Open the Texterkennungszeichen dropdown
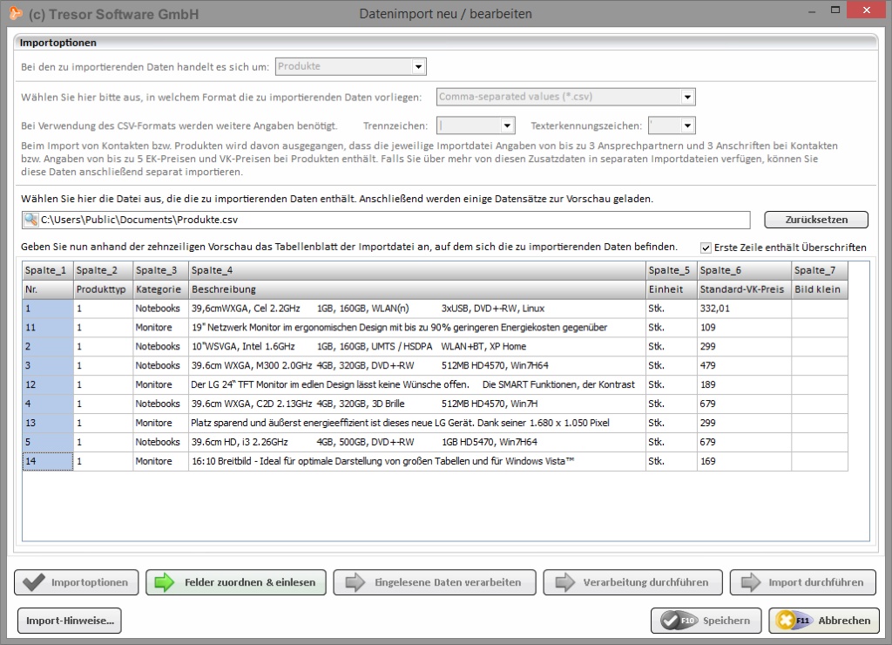The height and width of the screenshot is (645, 892). point(687,126)
